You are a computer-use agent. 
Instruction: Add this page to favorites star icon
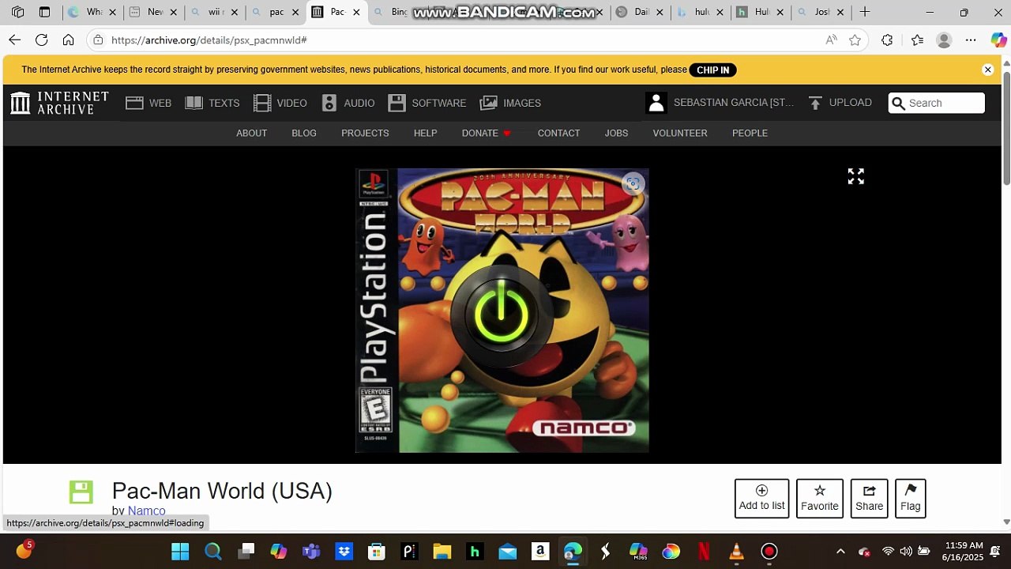pos(855,40)
